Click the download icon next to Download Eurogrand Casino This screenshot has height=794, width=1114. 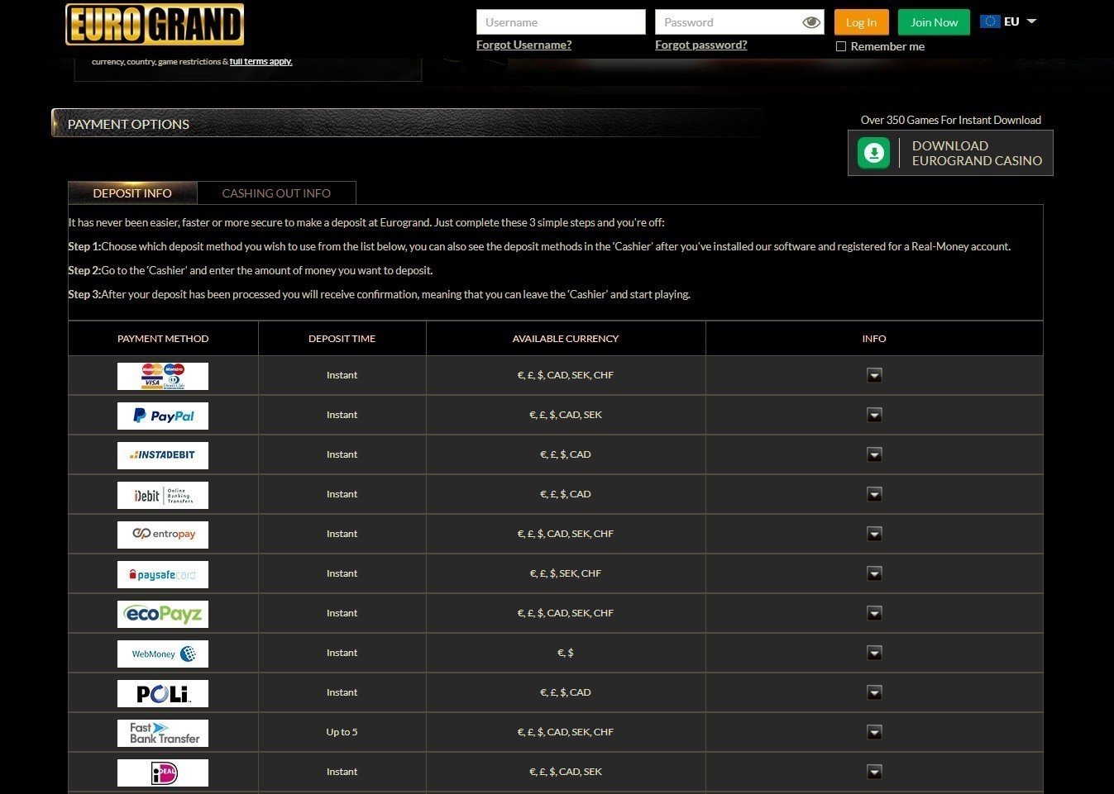(873, 152)
